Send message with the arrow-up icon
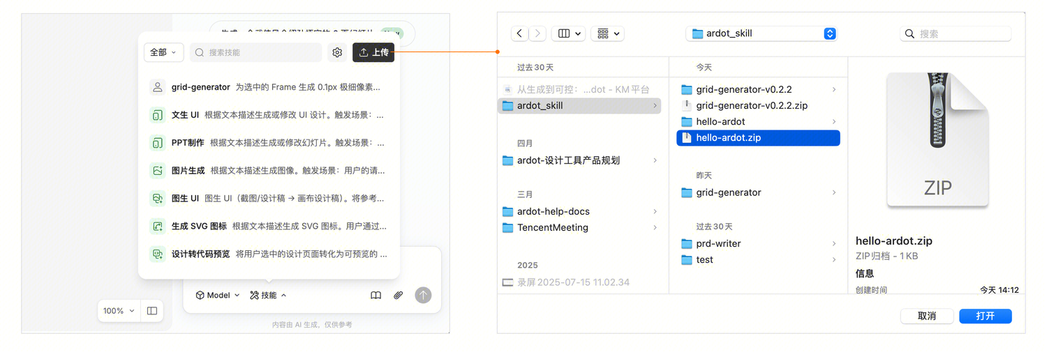This screenshot has height=352, width=1047. [423, 296]
